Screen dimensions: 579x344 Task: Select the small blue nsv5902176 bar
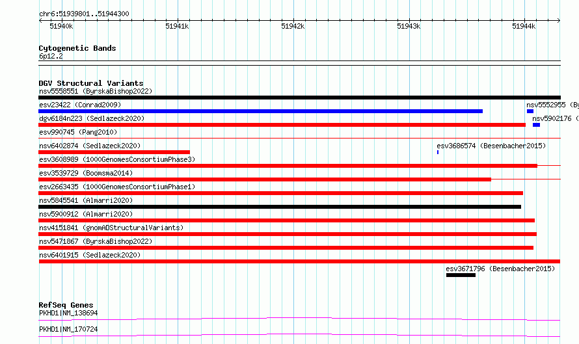coord(536,125)
